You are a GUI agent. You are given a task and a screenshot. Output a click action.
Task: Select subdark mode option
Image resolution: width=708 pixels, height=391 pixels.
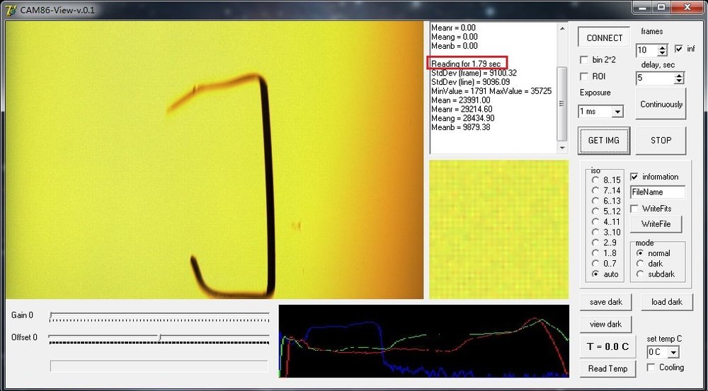tap(640, 274)
